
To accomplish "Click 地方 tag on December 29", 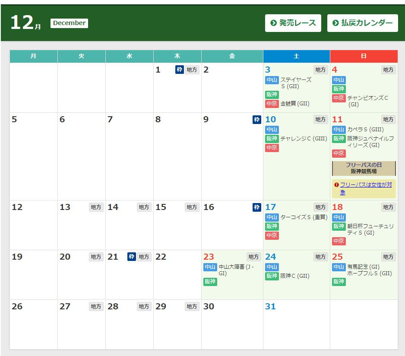I will (x=192, y=306).
